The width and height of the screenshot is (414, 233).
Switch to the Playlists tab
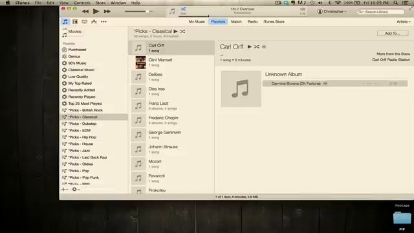pos(218,21)
